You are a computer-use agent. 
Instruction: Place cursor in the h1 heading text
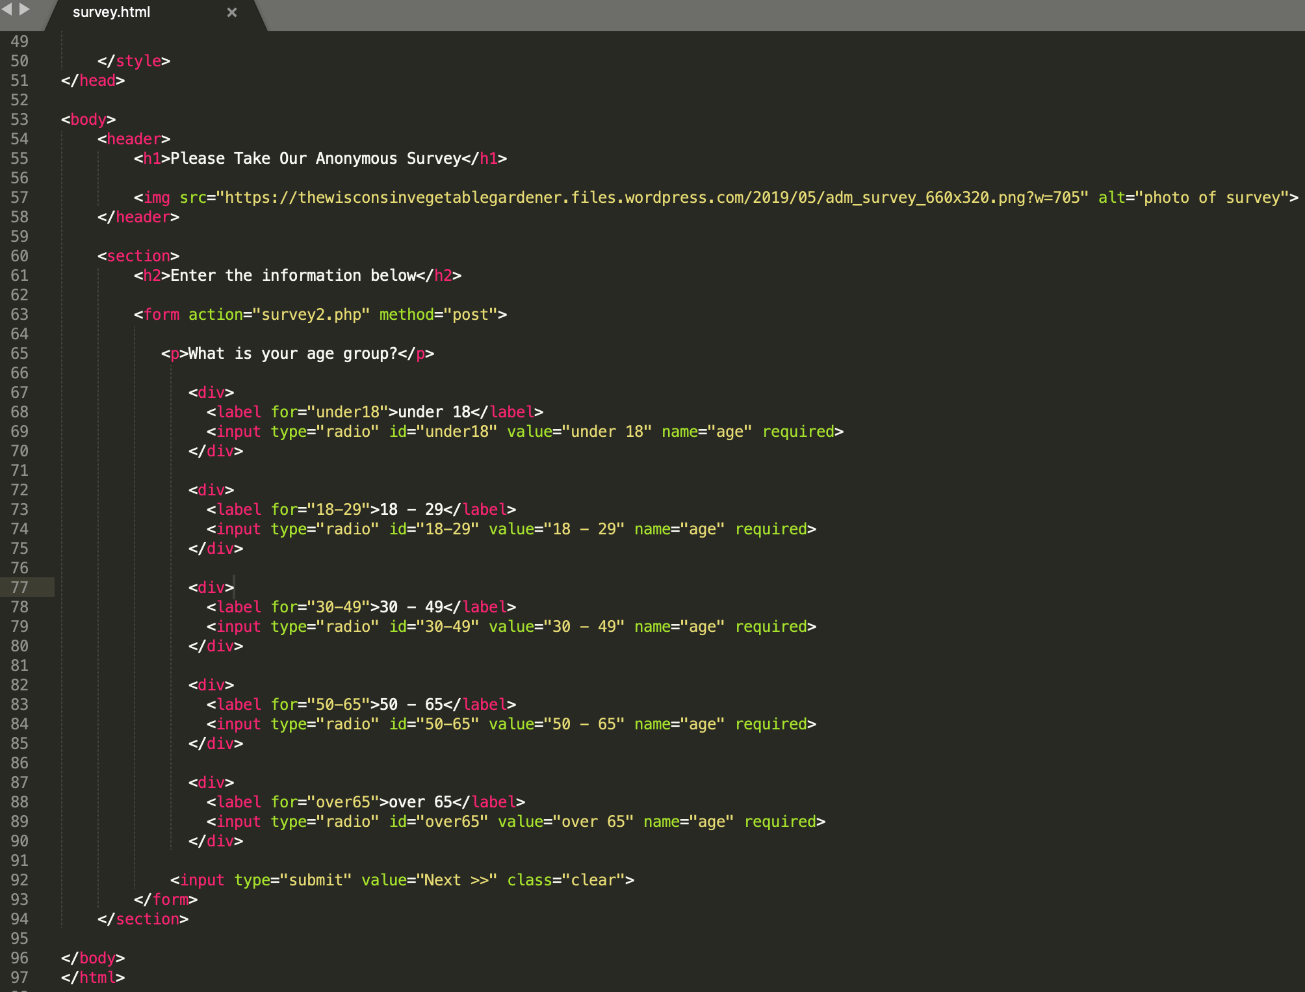pos(312,158)
